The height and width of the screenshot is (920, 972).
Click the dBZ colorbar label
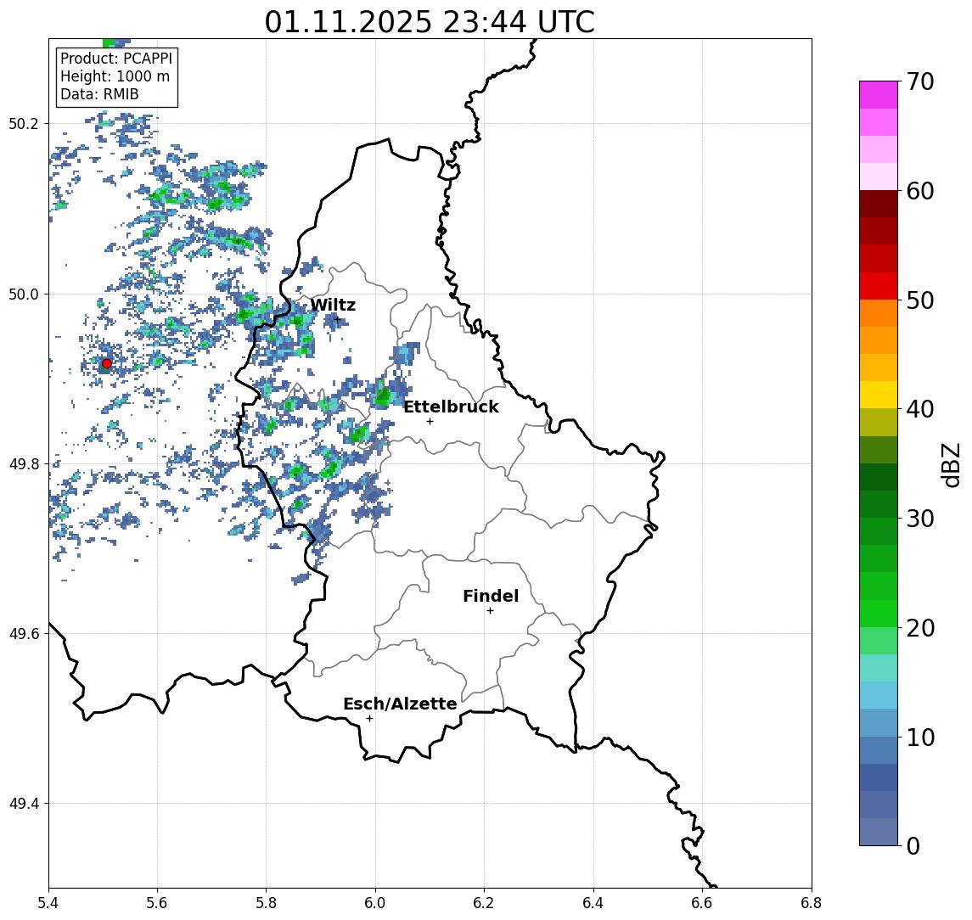coord(952,464)
